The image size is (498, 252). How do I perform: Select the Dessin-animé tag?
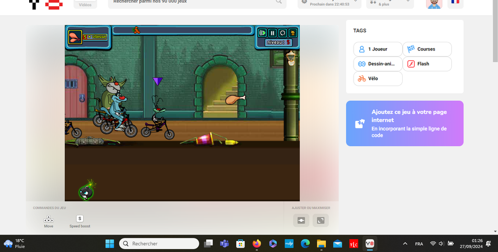pyautogui.click(x=378, y=64)
